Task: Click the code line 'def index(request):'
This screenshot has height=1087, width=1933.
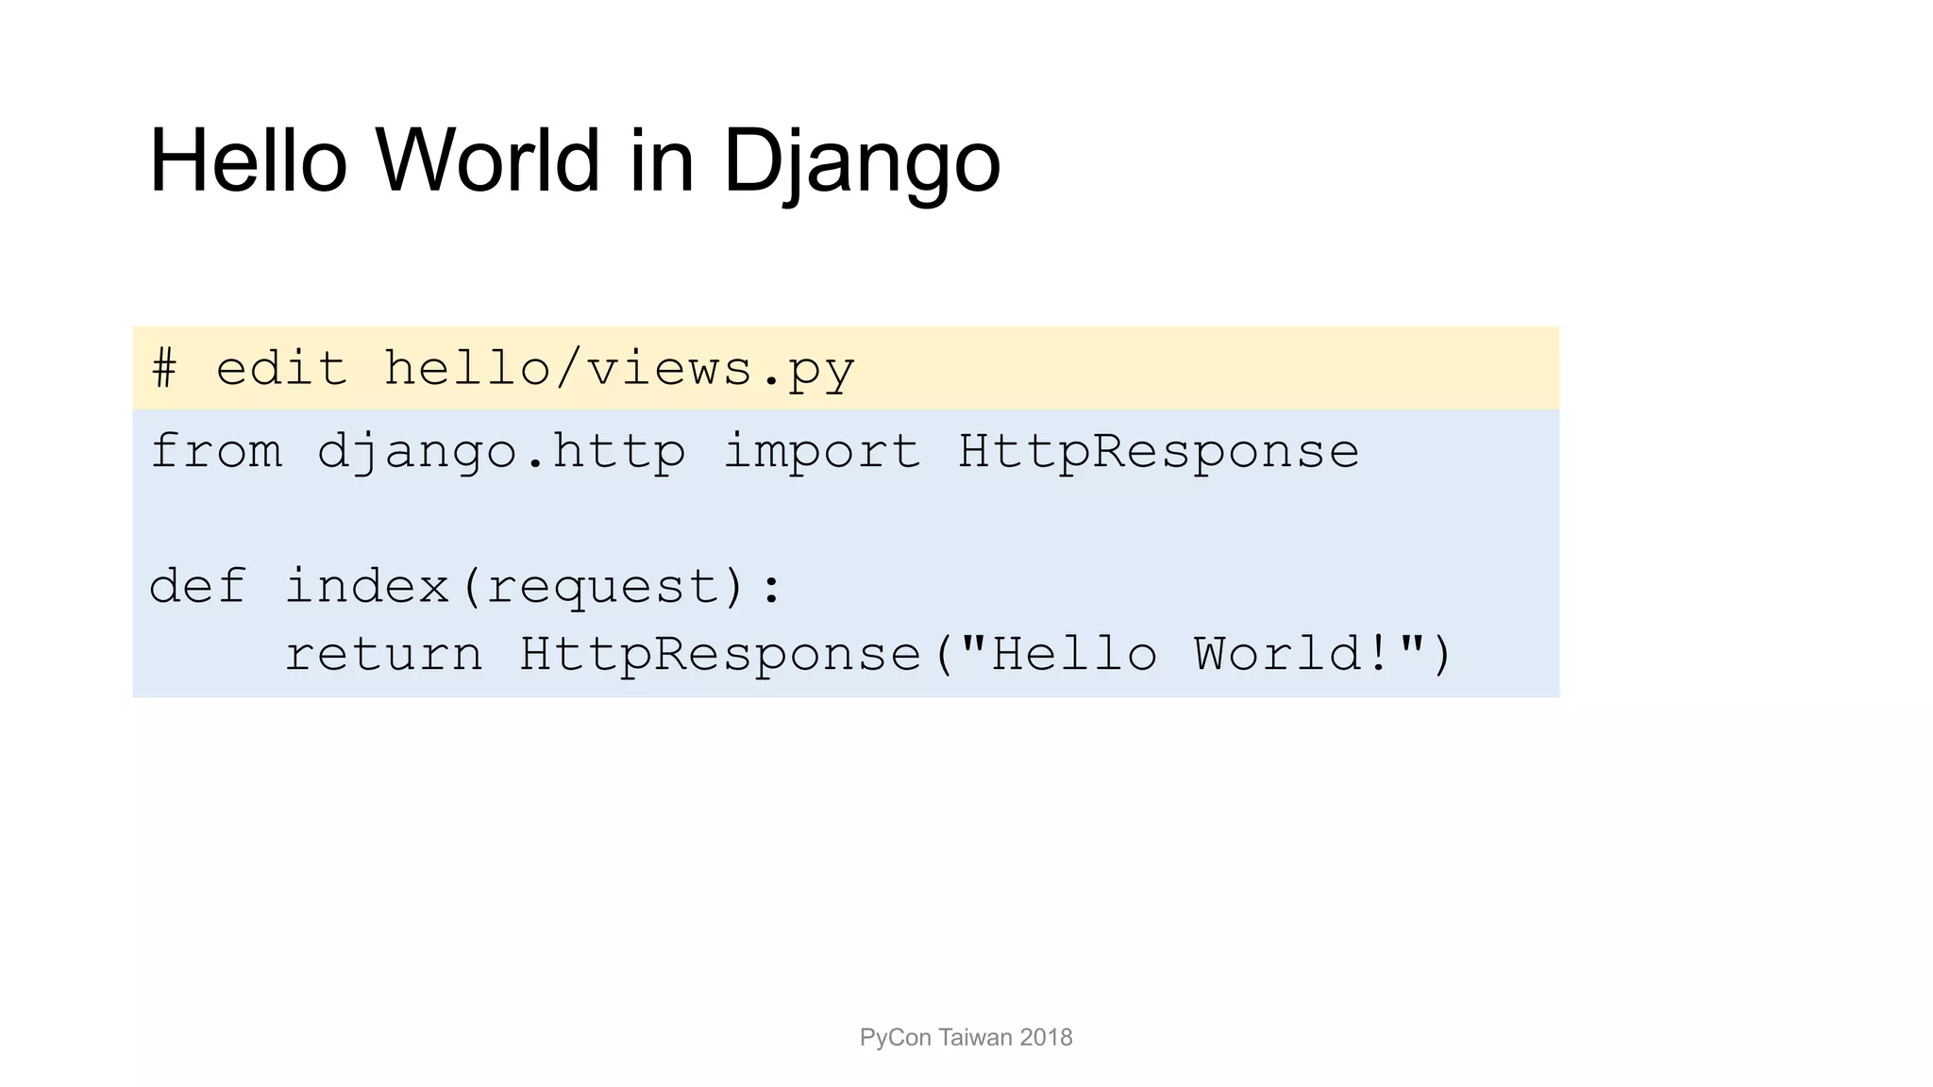Action: click(466, 586)
